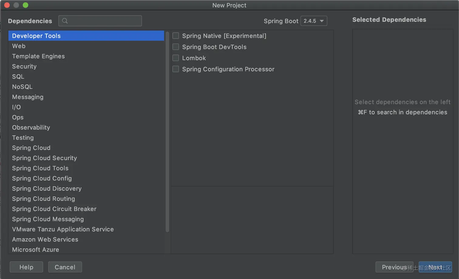Choose the Template Engines category
Viewport: 459px width, 279px height.
[39, 56]
